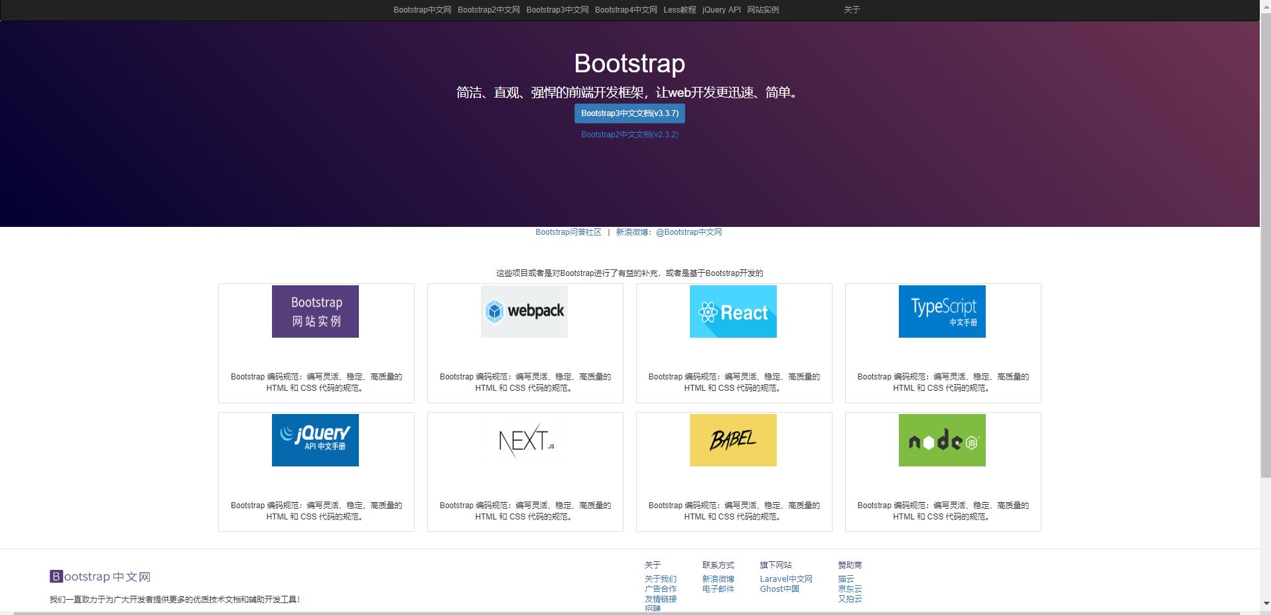Open jQuery API nav item

click(722, 10)
